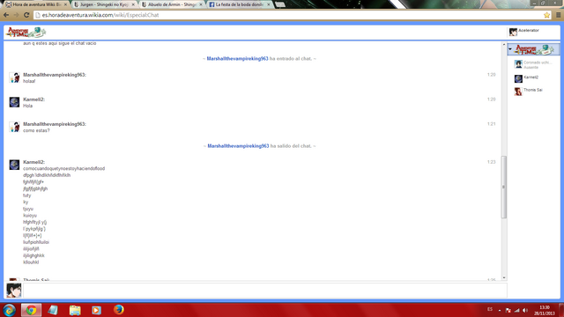
Task: Click the chat scrollbar down arrow
Action: click(504, 278)
